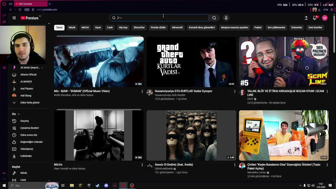Viewport: 336px width, 189px height.
Task: Open the ERAY channel name link
Action: pos(250,99)
